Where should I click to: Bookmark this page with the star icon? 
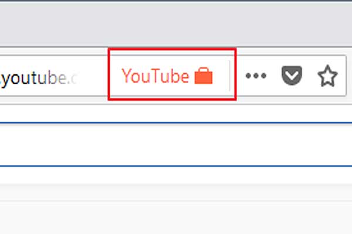327,75
